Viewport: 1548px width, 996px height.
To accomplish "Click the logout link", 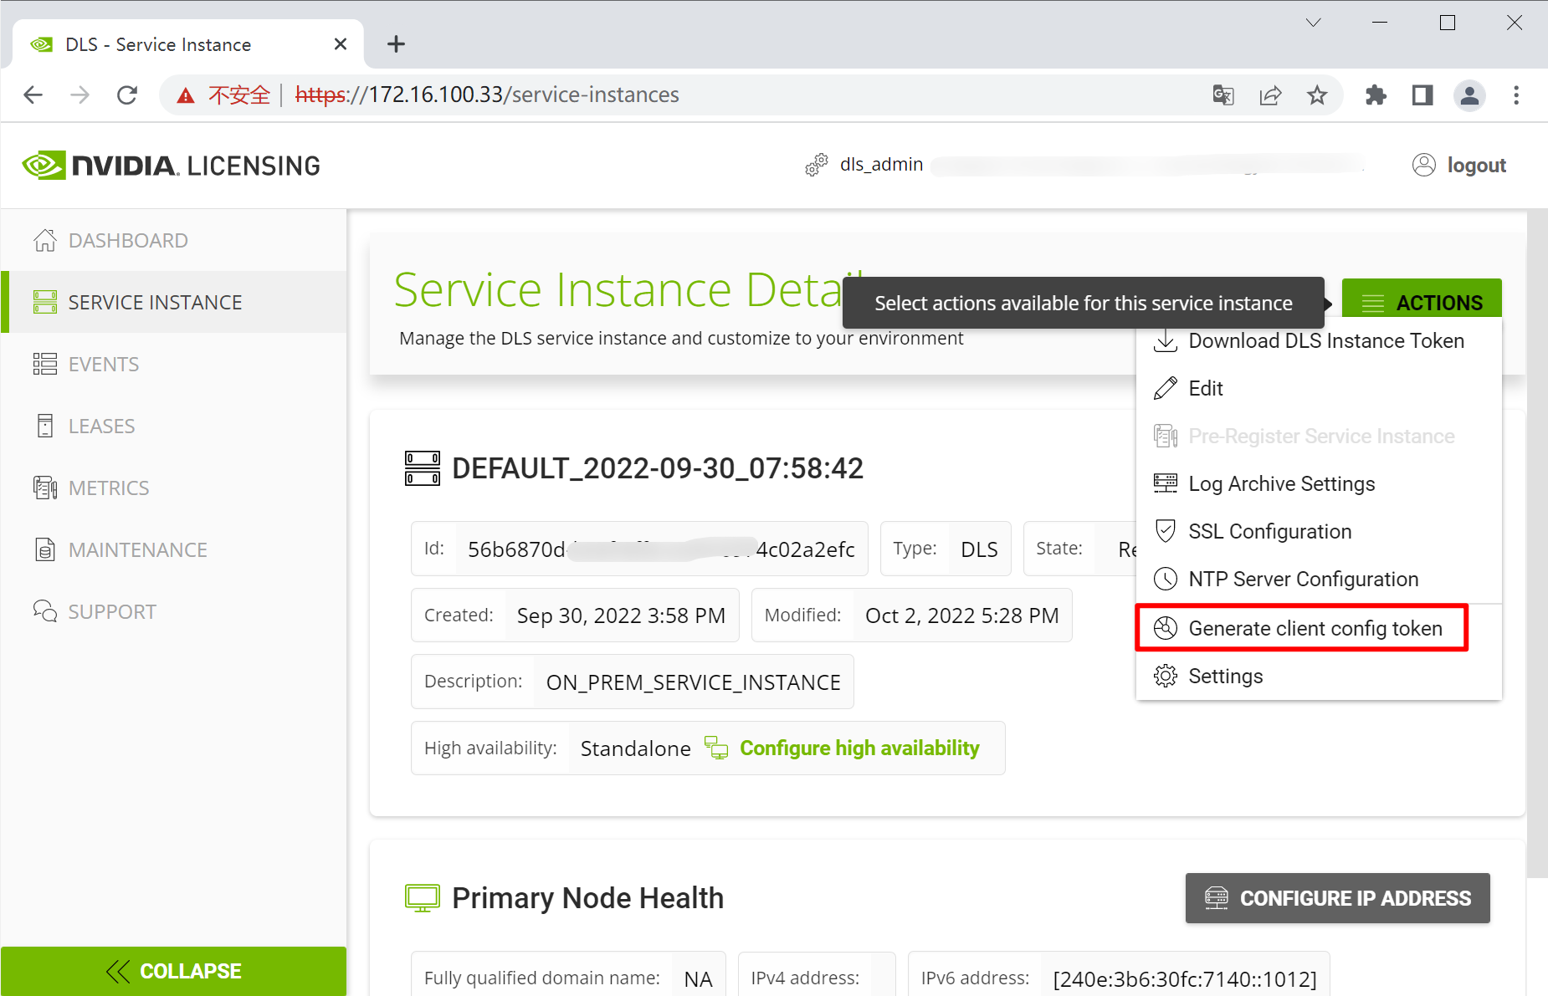I will [1476, 166].
